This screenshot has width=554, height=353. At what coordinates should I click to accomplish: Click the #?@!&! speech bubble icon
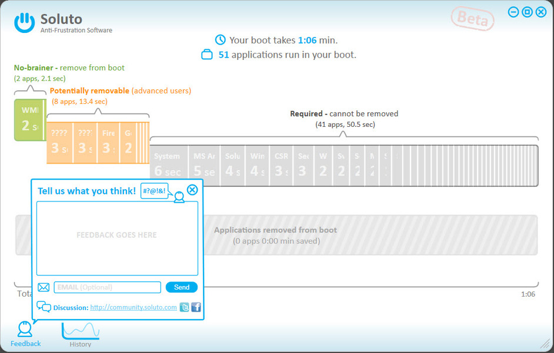tap(155, 191)
